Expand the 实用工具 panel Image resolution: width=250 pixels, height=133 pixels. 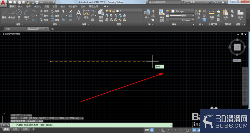(214, 24)
